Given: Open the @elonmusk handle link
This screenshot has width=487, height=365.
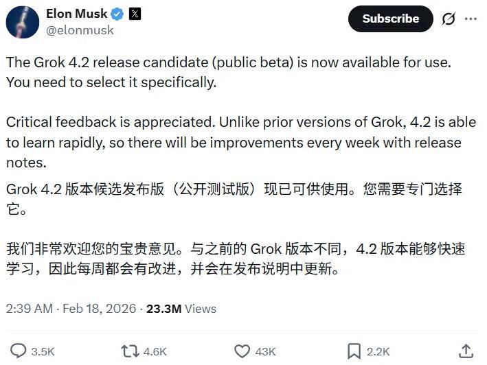Looking at the screenshot, I should pos(80,30).
